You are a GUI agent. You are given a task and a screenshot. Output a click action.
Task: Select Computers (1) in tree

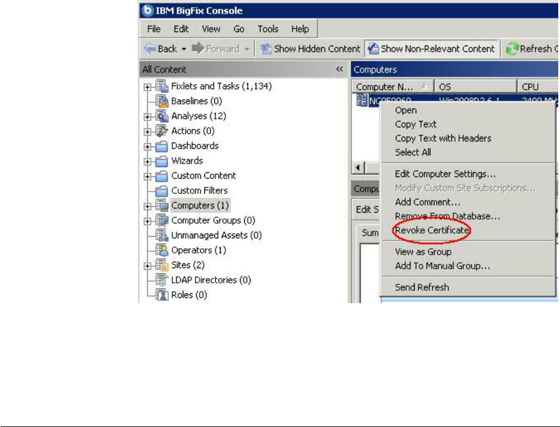[x=200, y=206]
